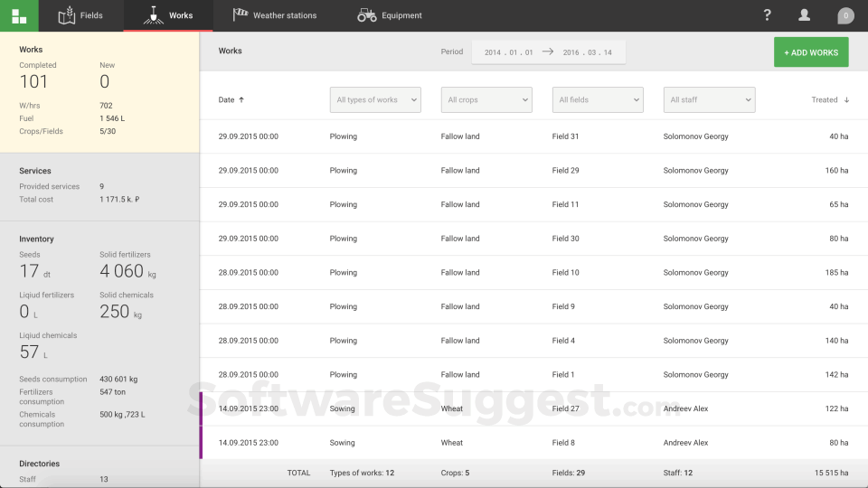This screenshot has height=488, width=868.
Task: Click Wheat crop in Field 8 row
Action: point(452,443)
